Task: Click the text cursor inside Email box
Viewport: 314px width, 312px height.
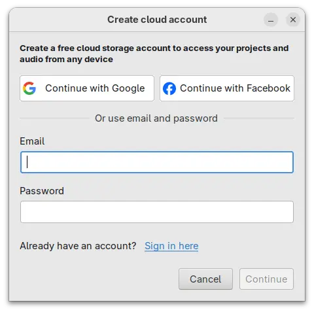Action: 27,162
